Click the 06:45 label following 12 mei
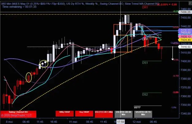Viewport: 192px width, 124px height. pos(153,122)
